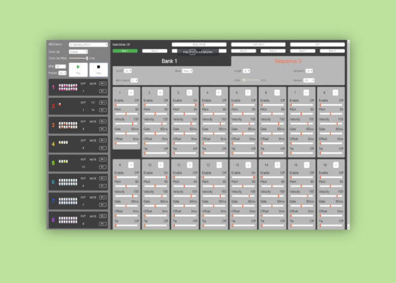Click the white key box on step 1
Screen dimensions: 396x283
coord(131,93)
